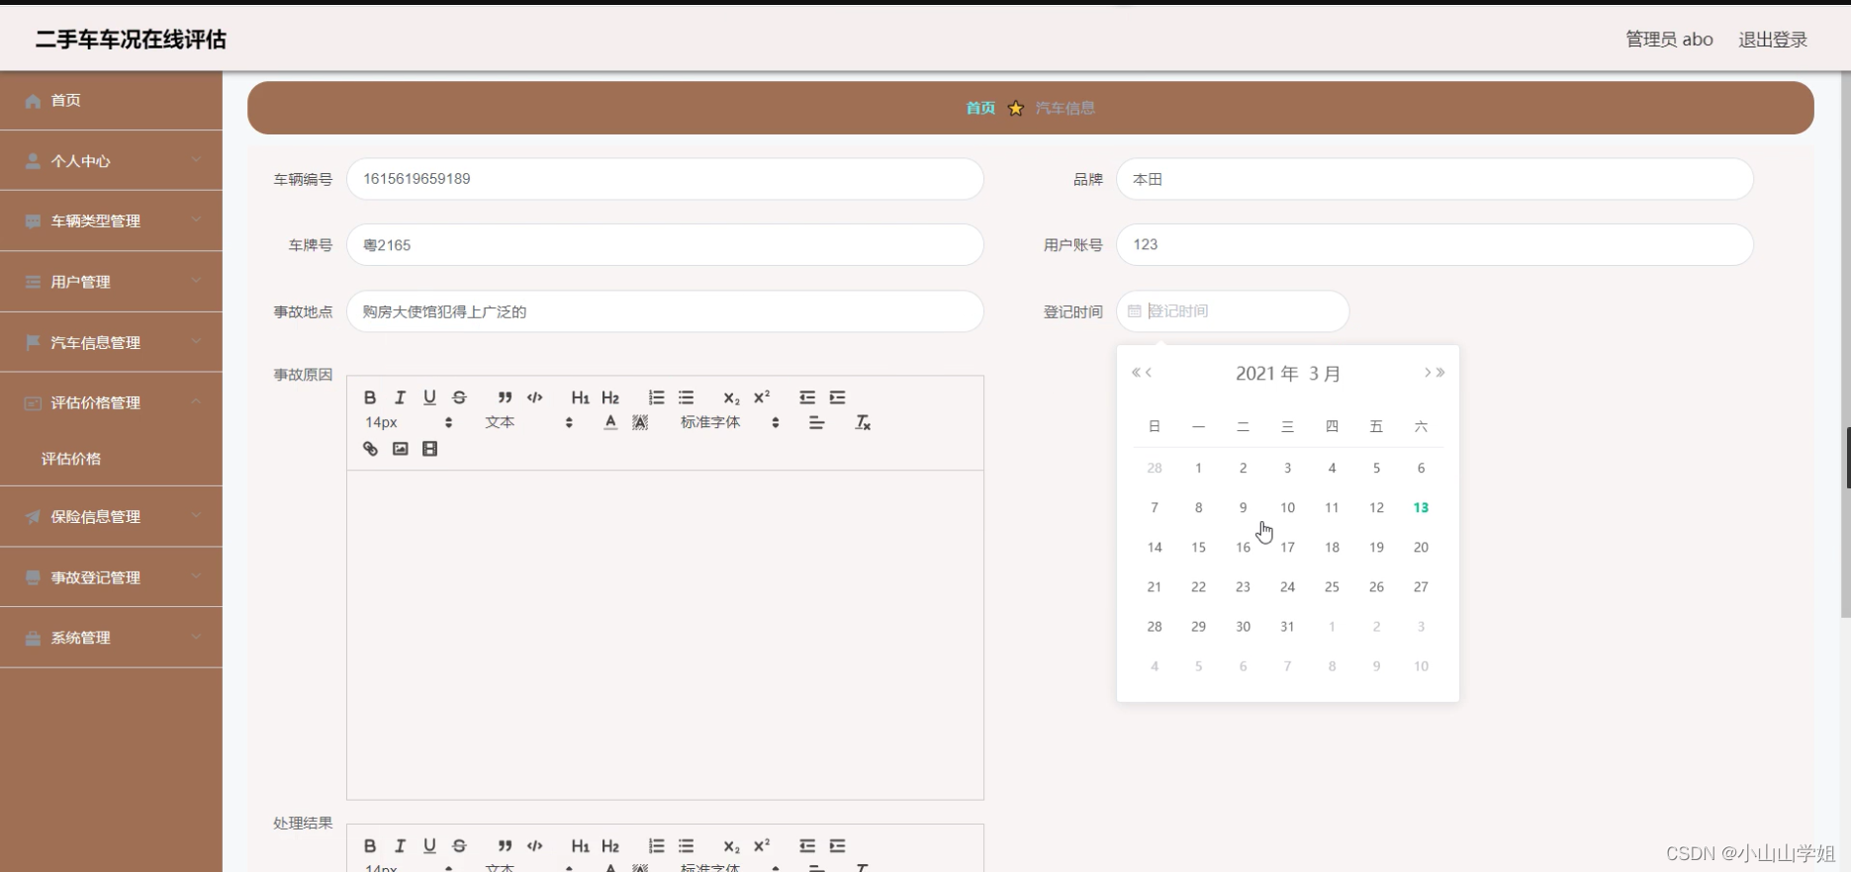Click the 3 月 month header in the calendar
The height and width of the screenshot is (872, 1851).
tap(1325, 374)
